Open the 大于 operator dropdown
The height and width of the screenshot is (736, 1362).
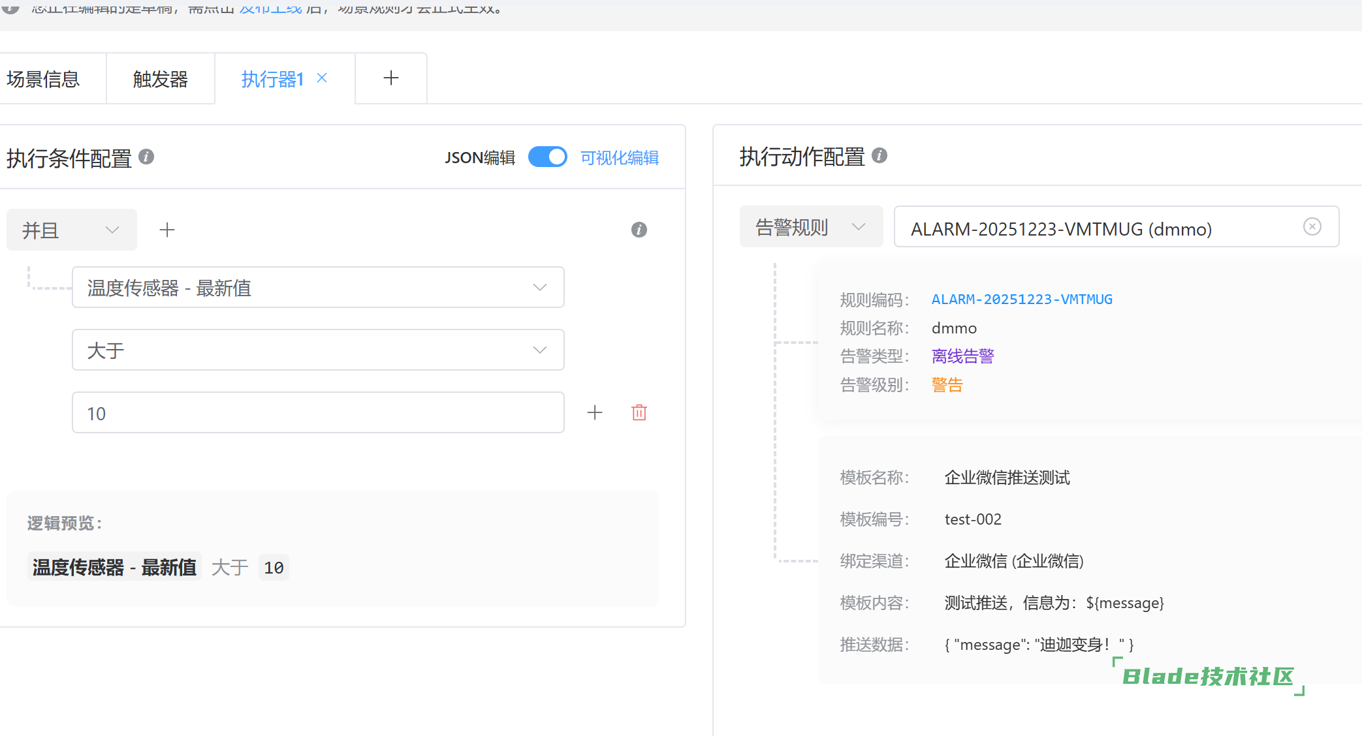coord(318,350)
